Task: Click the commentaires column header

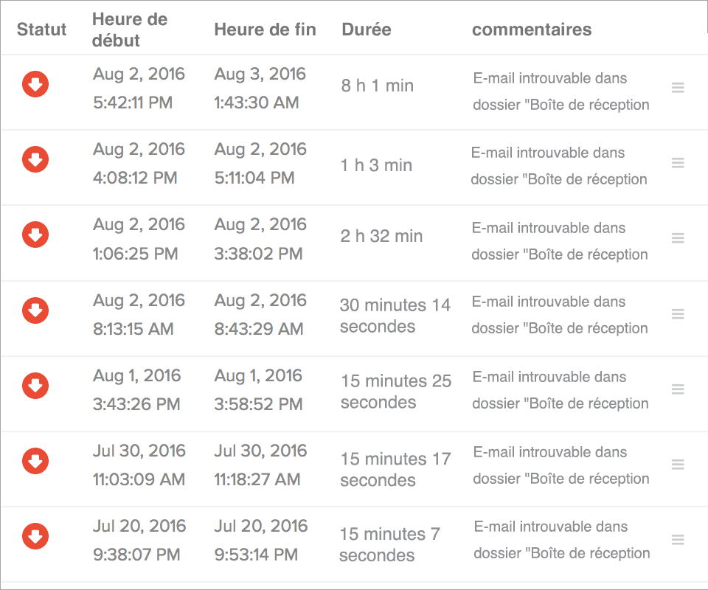Action: click(x=532, y=29)
